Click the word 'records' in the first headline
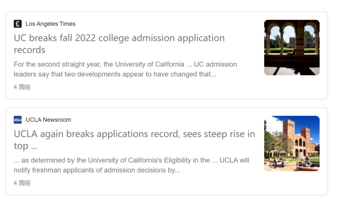The height and width of the screenshot is (199, 339). [x=30, y=50]
